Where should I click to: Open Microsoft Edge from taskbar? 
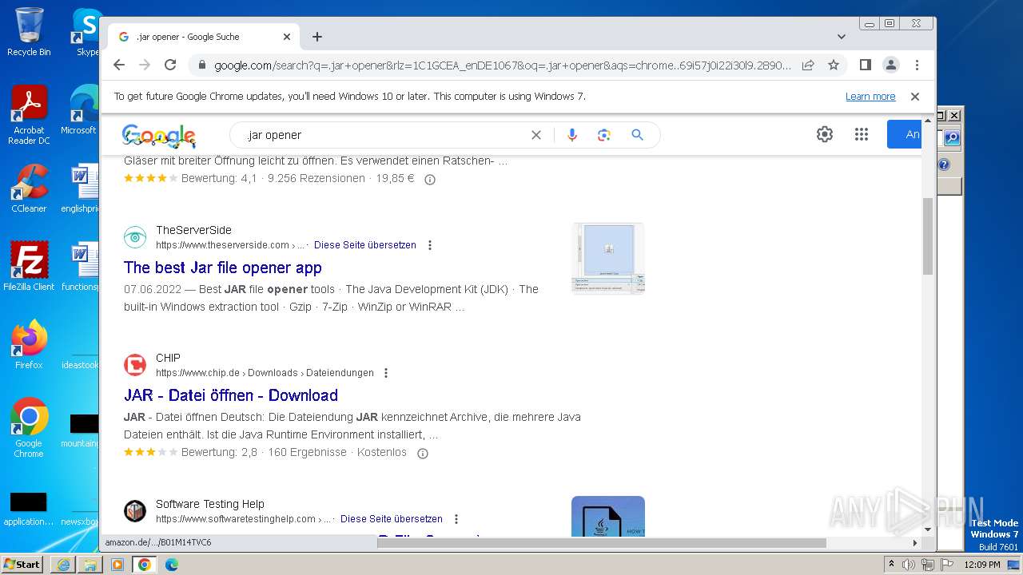point(172,565)
